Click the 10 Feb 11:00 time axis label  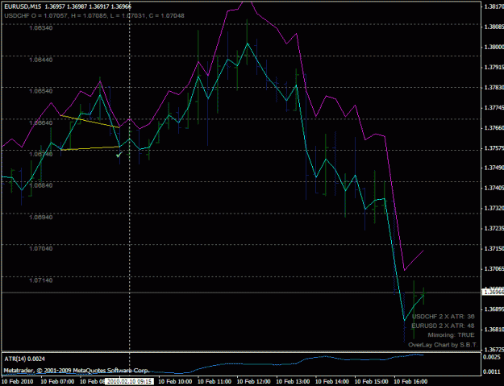coord(215,381)
